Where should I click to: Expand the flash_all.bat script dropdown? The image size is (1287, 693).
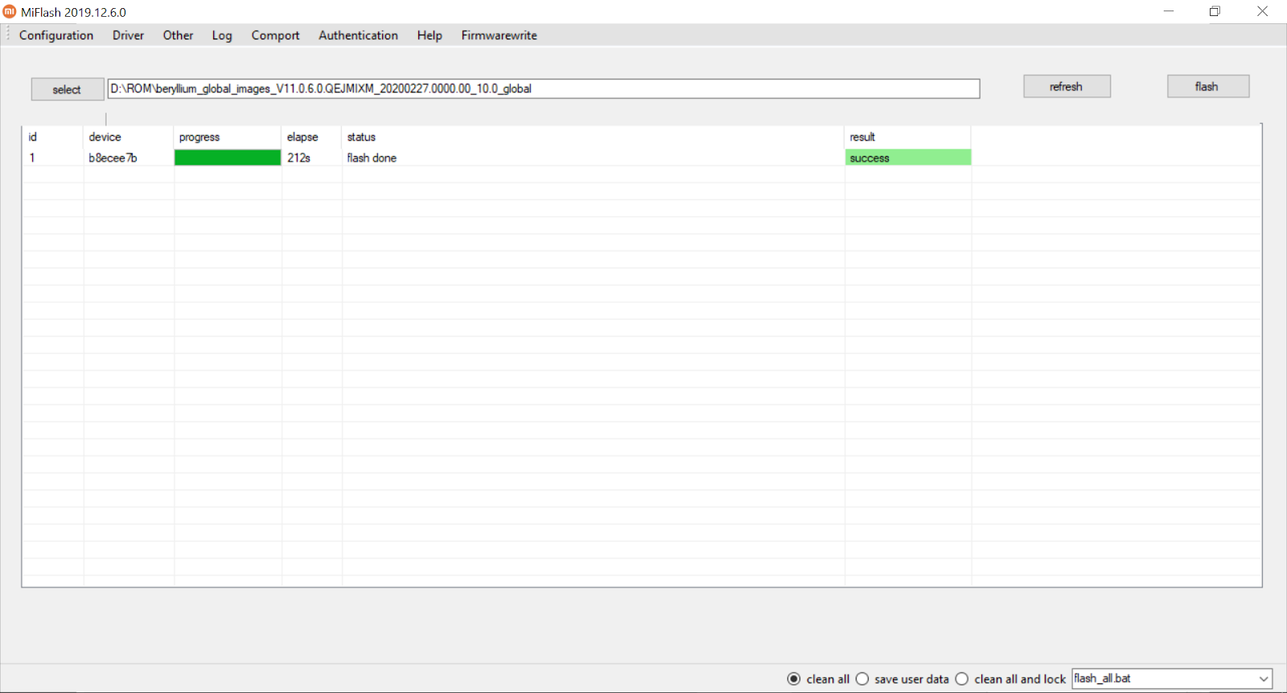[x=1264, y=679]
